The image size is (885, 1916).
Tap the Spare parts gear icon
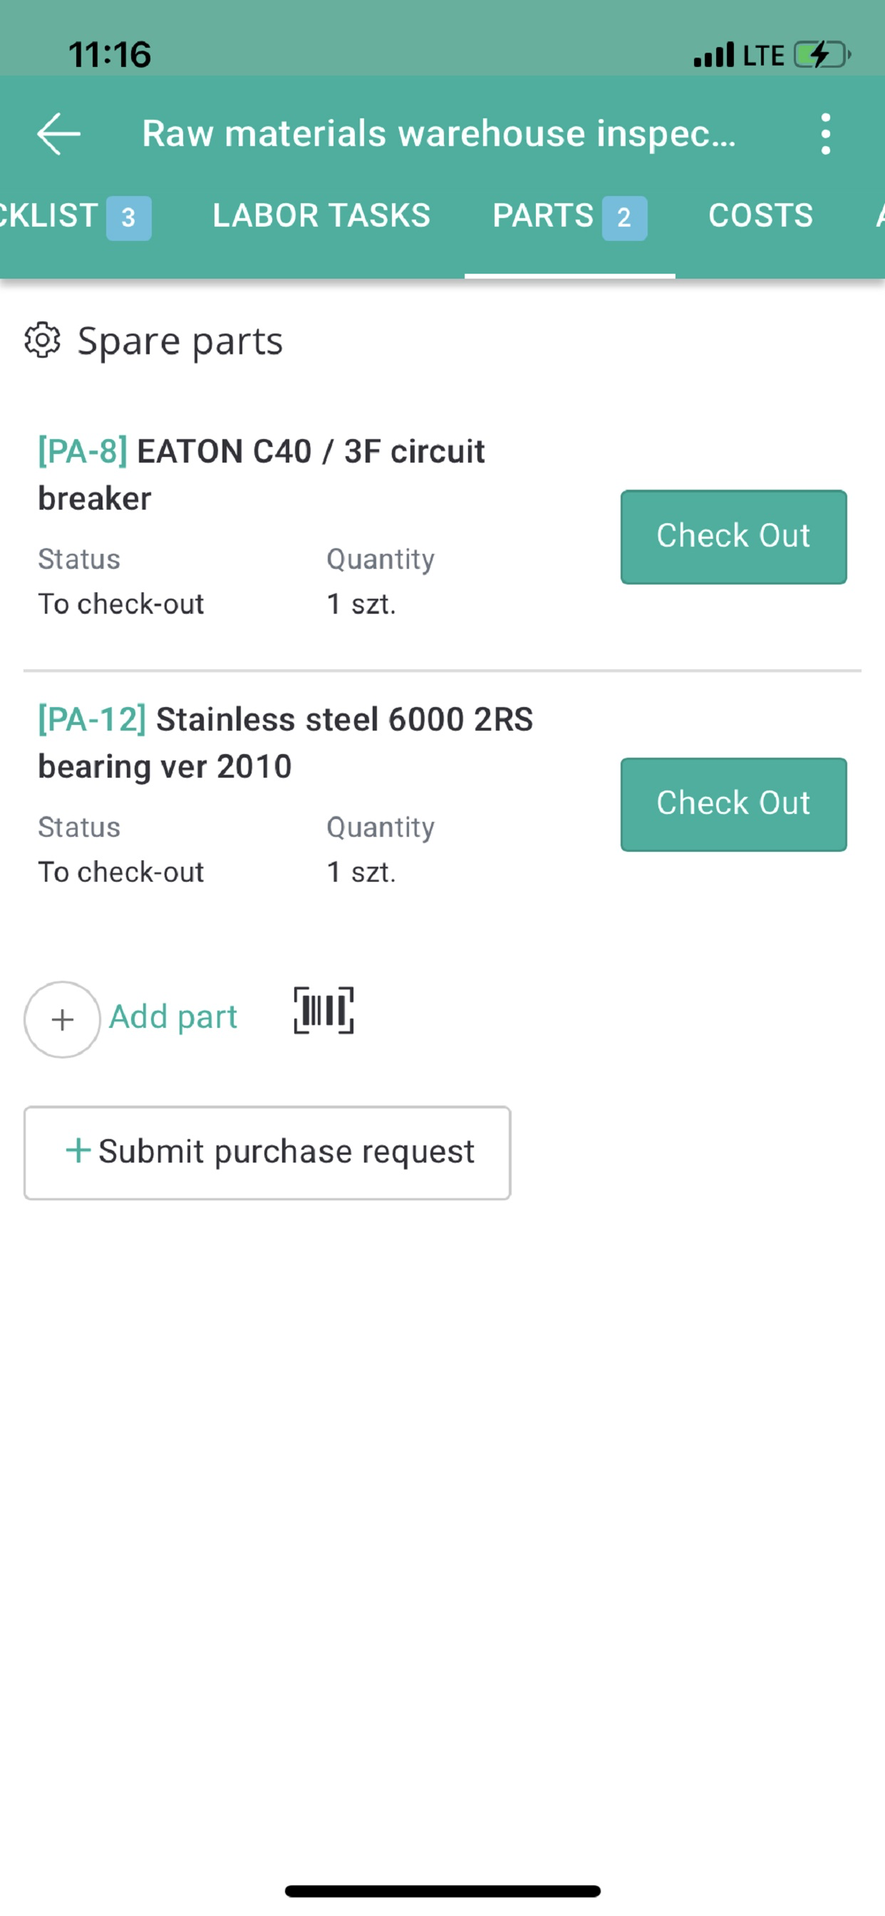point(42,341)
